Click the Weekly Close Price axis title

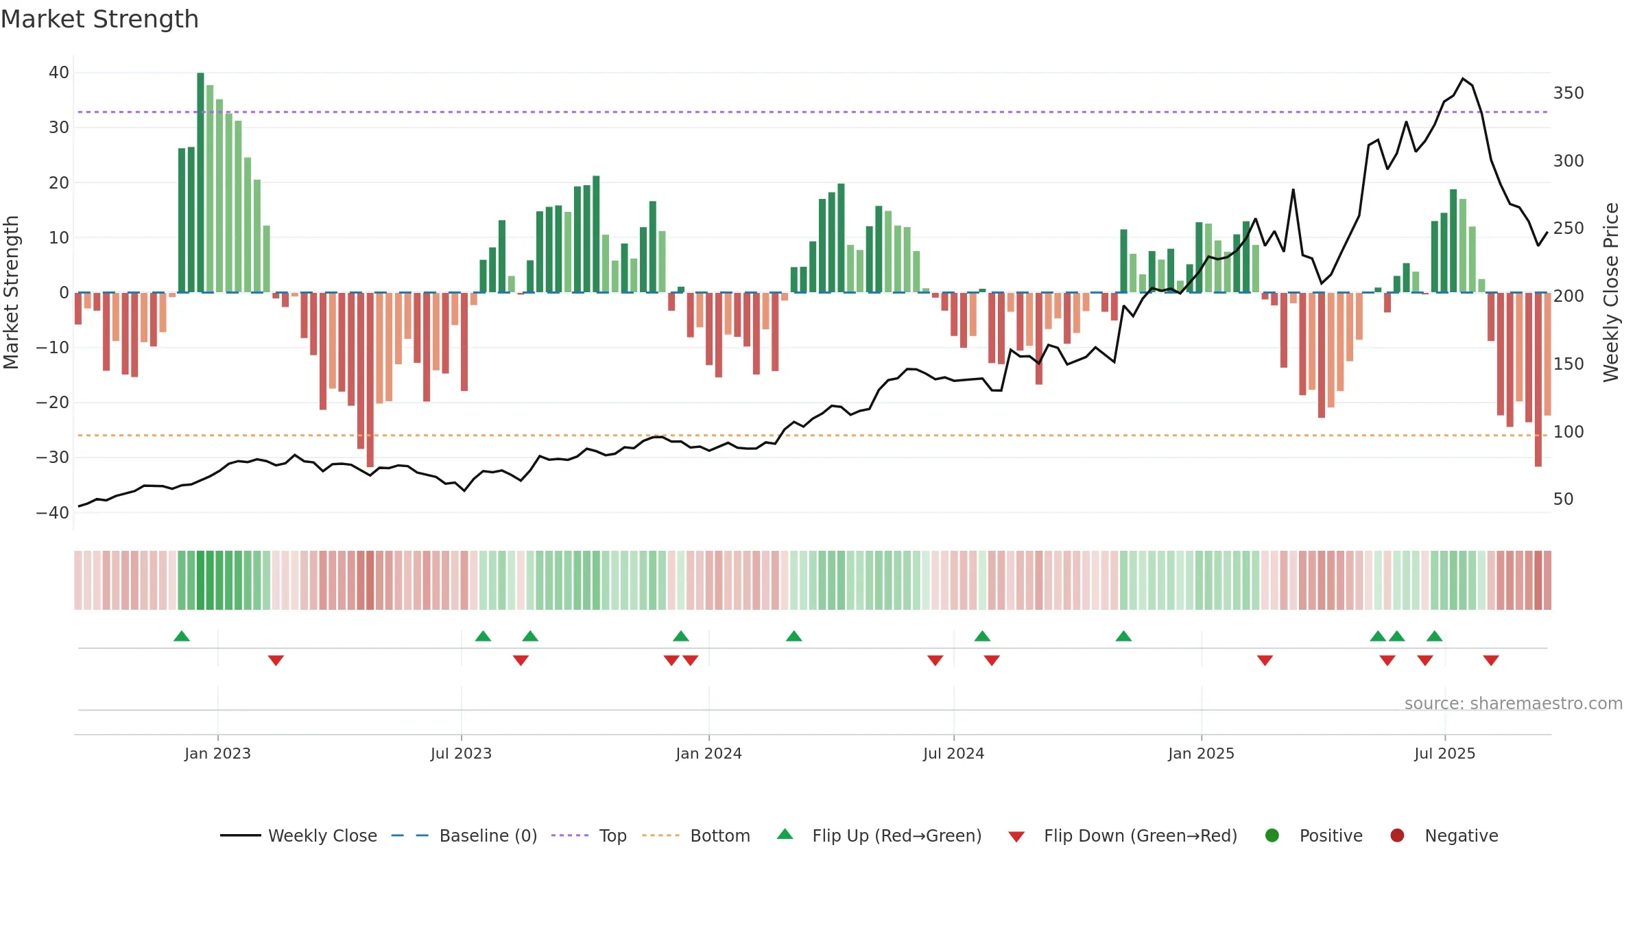click(x=1611, y=292)
